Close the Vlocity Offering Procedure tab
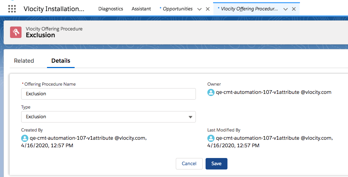The height and width of the screenshot is (177, 348). pos(293,9)
